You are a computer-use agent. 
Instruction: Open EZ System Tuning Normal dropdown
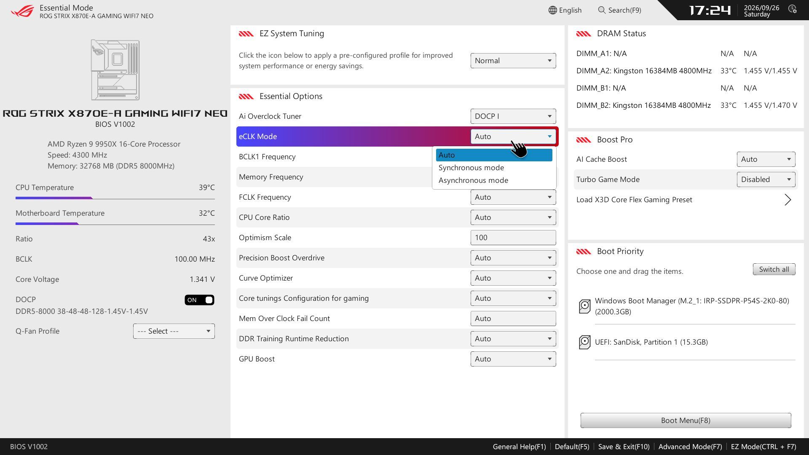[x=513, y=61]
